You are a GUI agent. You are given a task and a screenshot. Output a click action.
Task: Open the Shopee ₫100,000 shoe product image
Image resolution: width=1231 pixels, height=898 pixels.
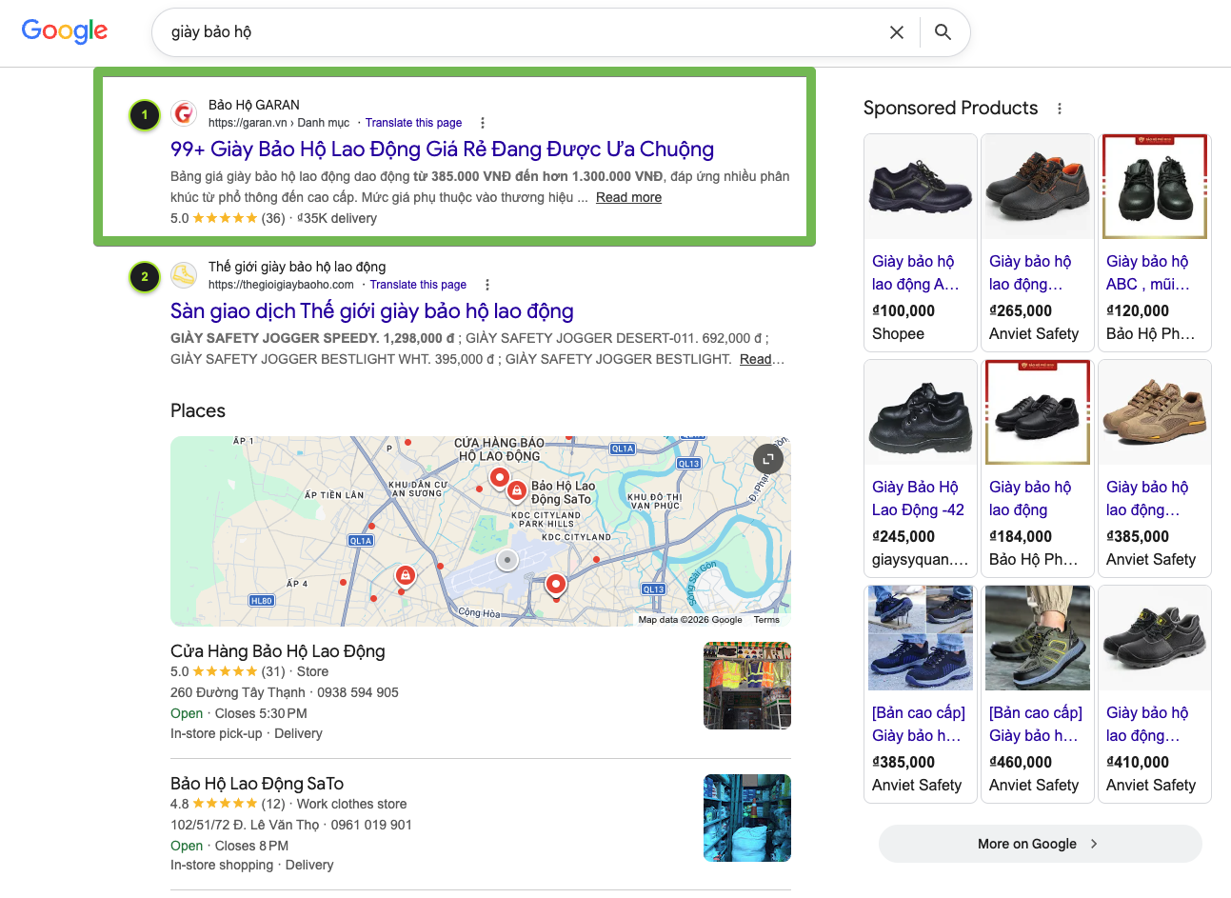tap(921, 187)
